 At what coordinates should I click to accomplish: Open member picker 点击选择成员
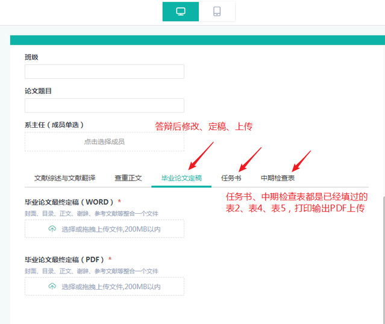coord(104,142)
